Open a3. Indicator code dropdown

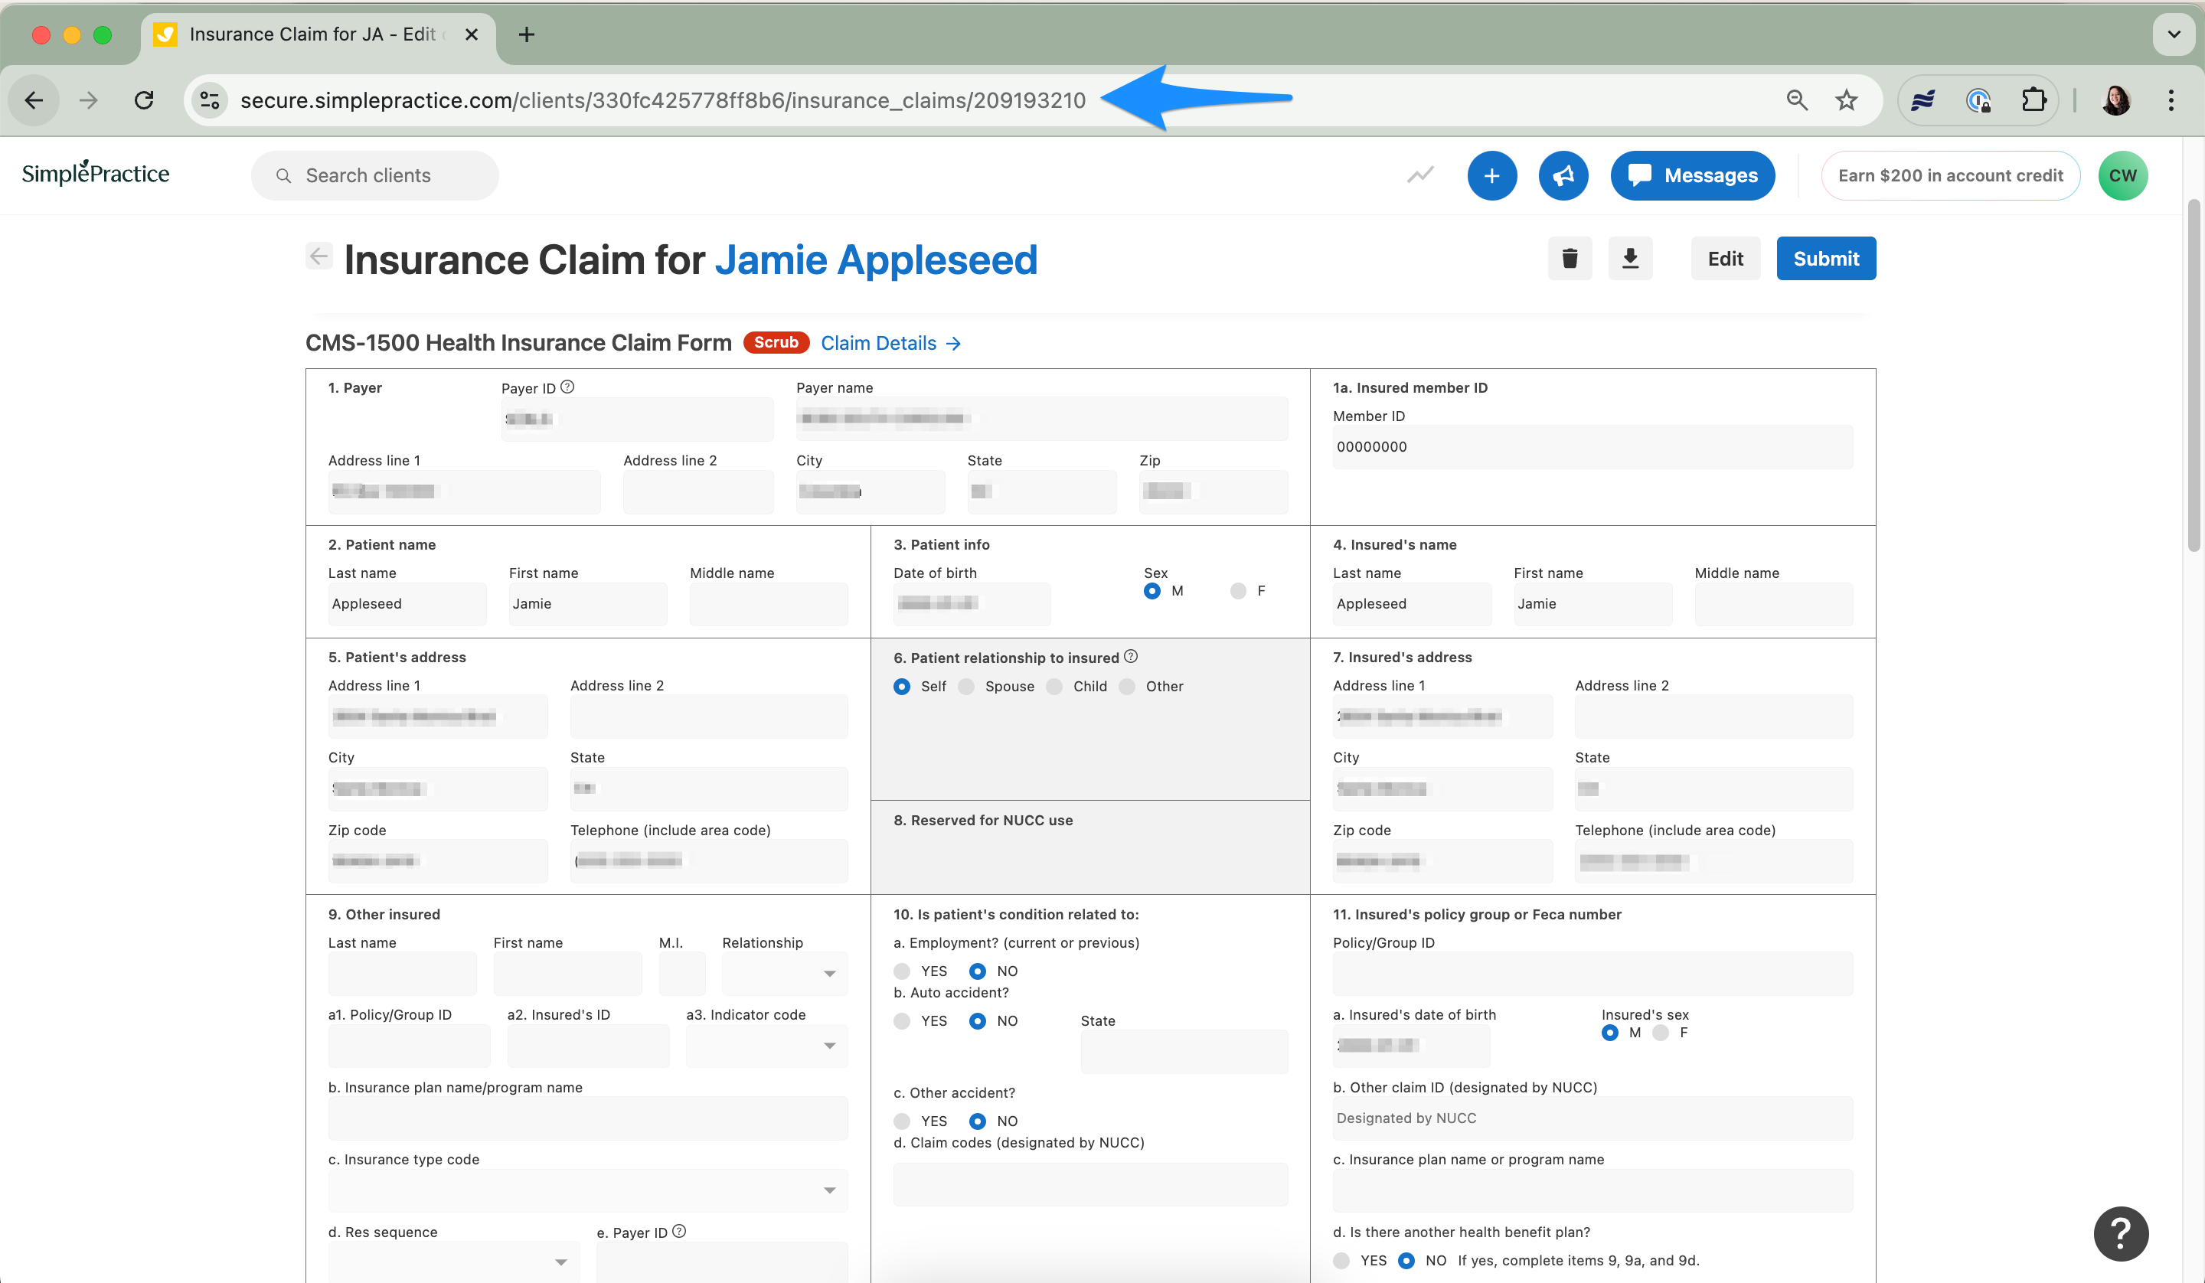tap(766, 1046)
